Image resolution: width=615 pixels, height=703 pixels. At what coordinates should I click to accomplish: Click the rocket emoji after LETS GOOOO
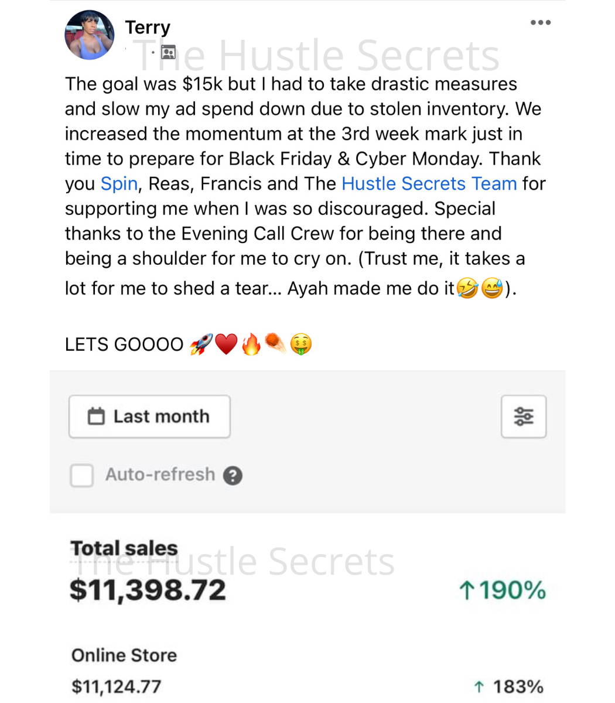pos(200,344)
